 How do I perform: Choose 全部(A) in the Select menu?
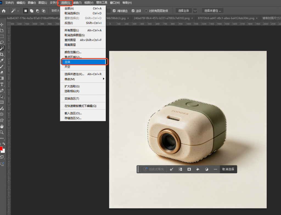click(x=83, y=9)
